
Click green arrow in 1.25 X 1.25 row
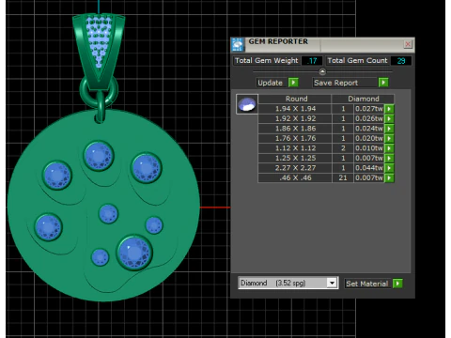pos(389,159)
